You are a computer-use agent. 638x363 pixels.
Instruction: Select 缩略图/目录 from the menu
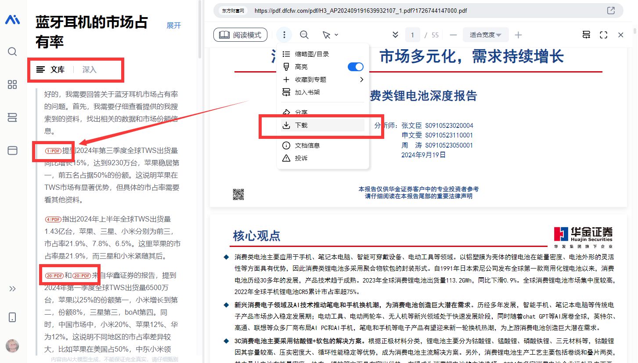tap(323, 54)
